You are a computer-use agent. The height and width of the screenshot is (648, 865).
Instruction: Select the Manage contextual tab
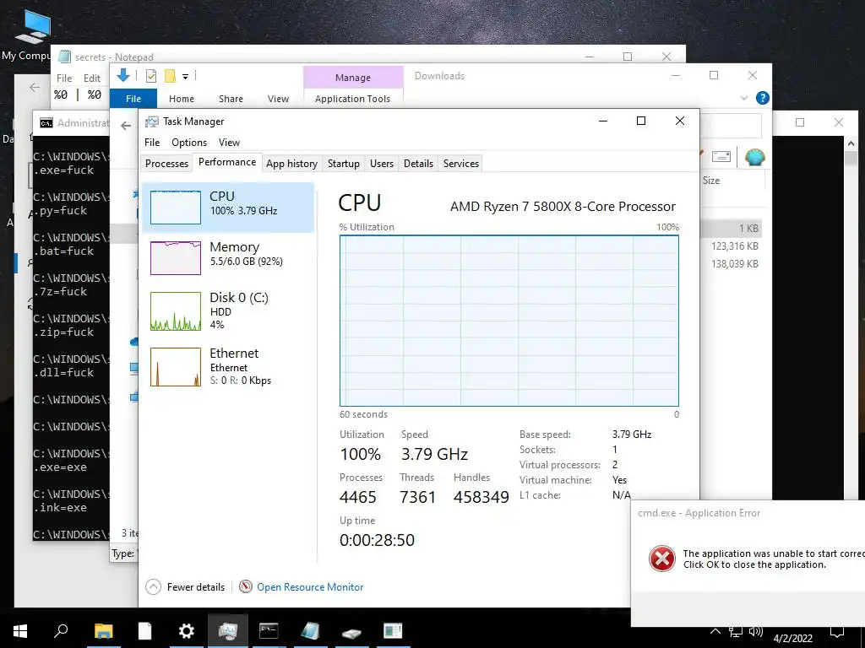pos(353,78)
